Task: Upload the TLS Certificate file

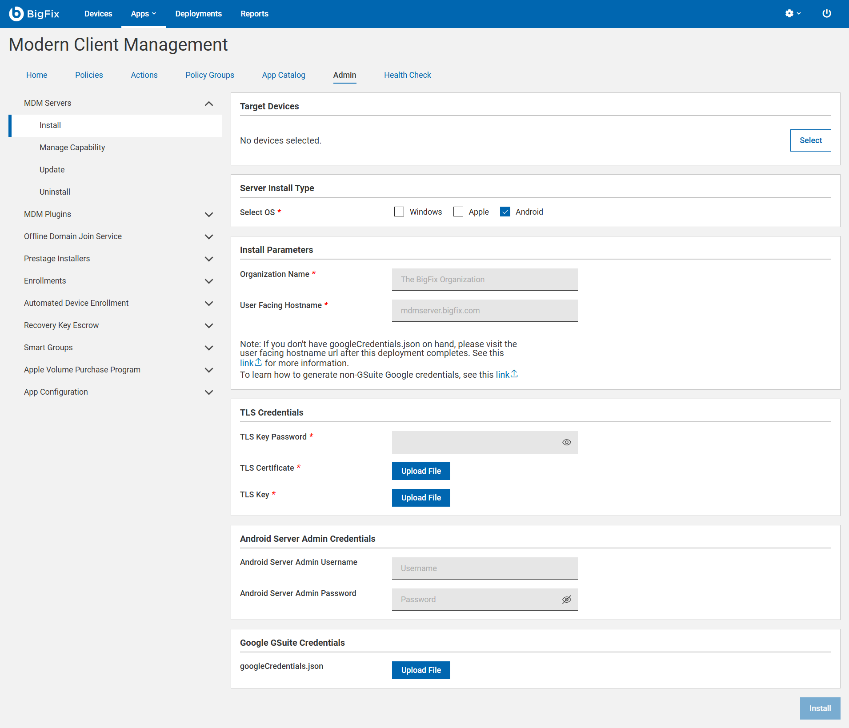Action: pyautogui.click(x=420, y=471)
